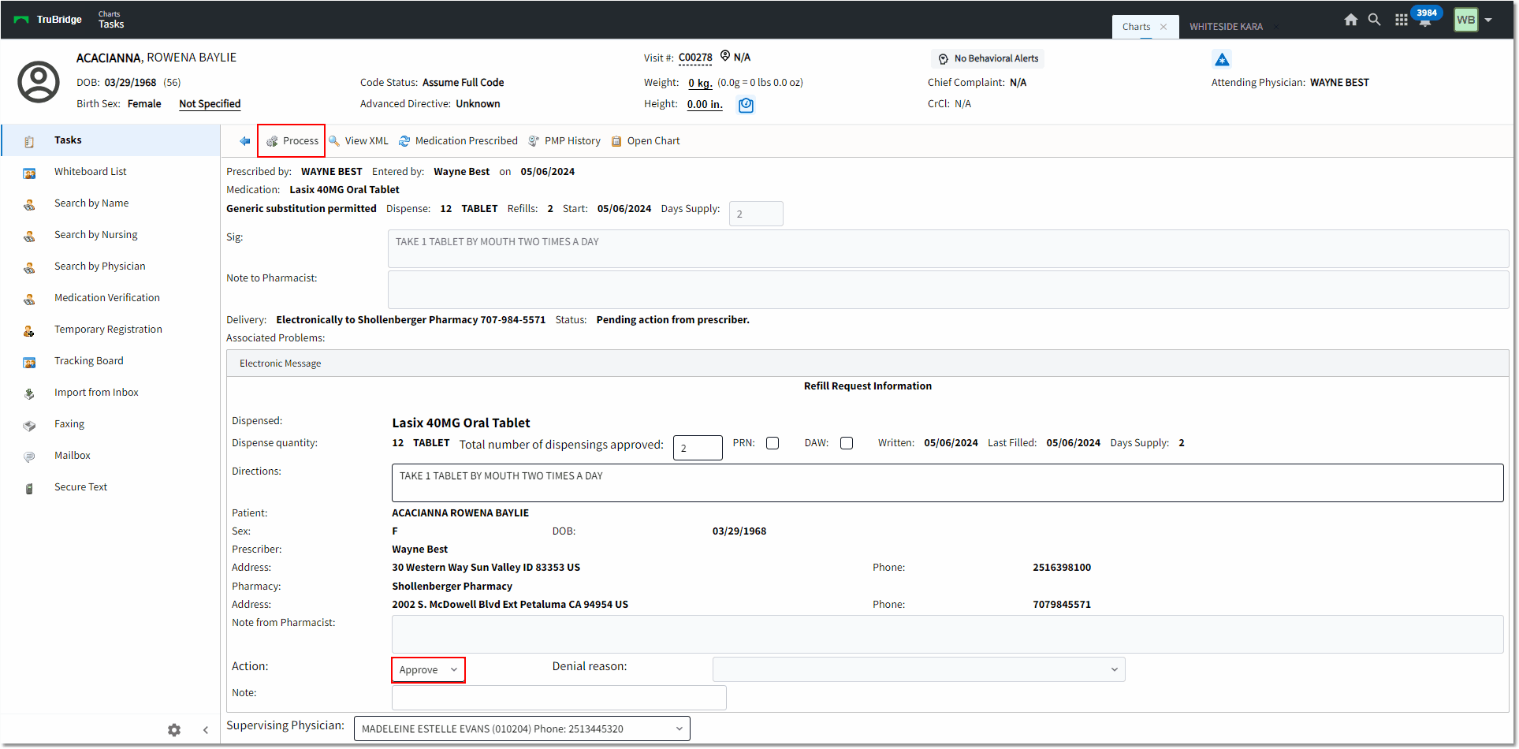The width and height of the screenshot is (1519, 749).
Task: Click View XML in toolbar
Action: point(359,141)
